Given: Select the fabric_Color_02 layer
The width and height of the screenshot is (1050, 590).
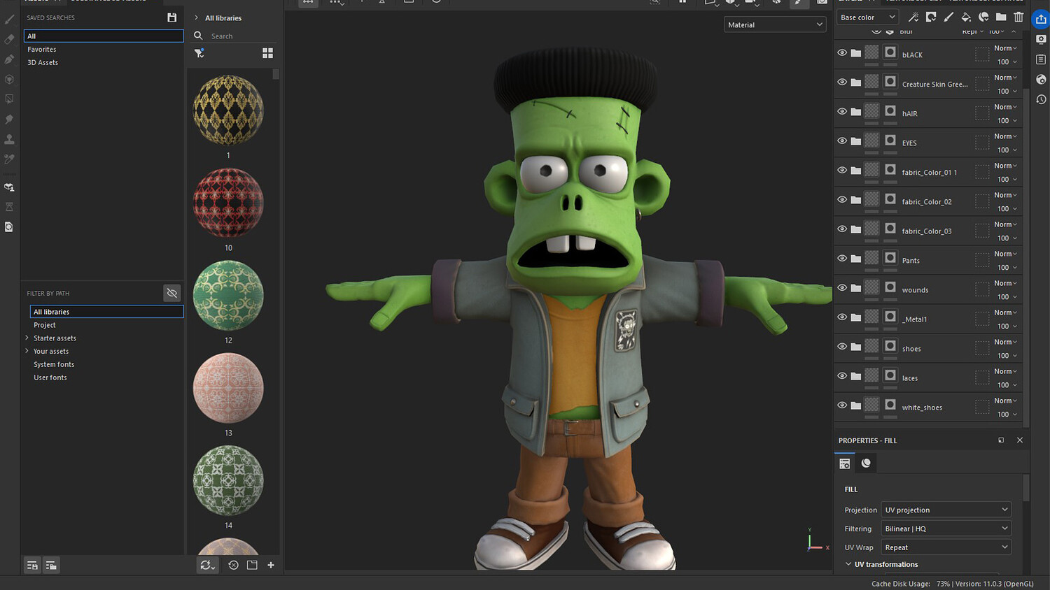Looking at the screenshot, I should (x=927, y=201).
